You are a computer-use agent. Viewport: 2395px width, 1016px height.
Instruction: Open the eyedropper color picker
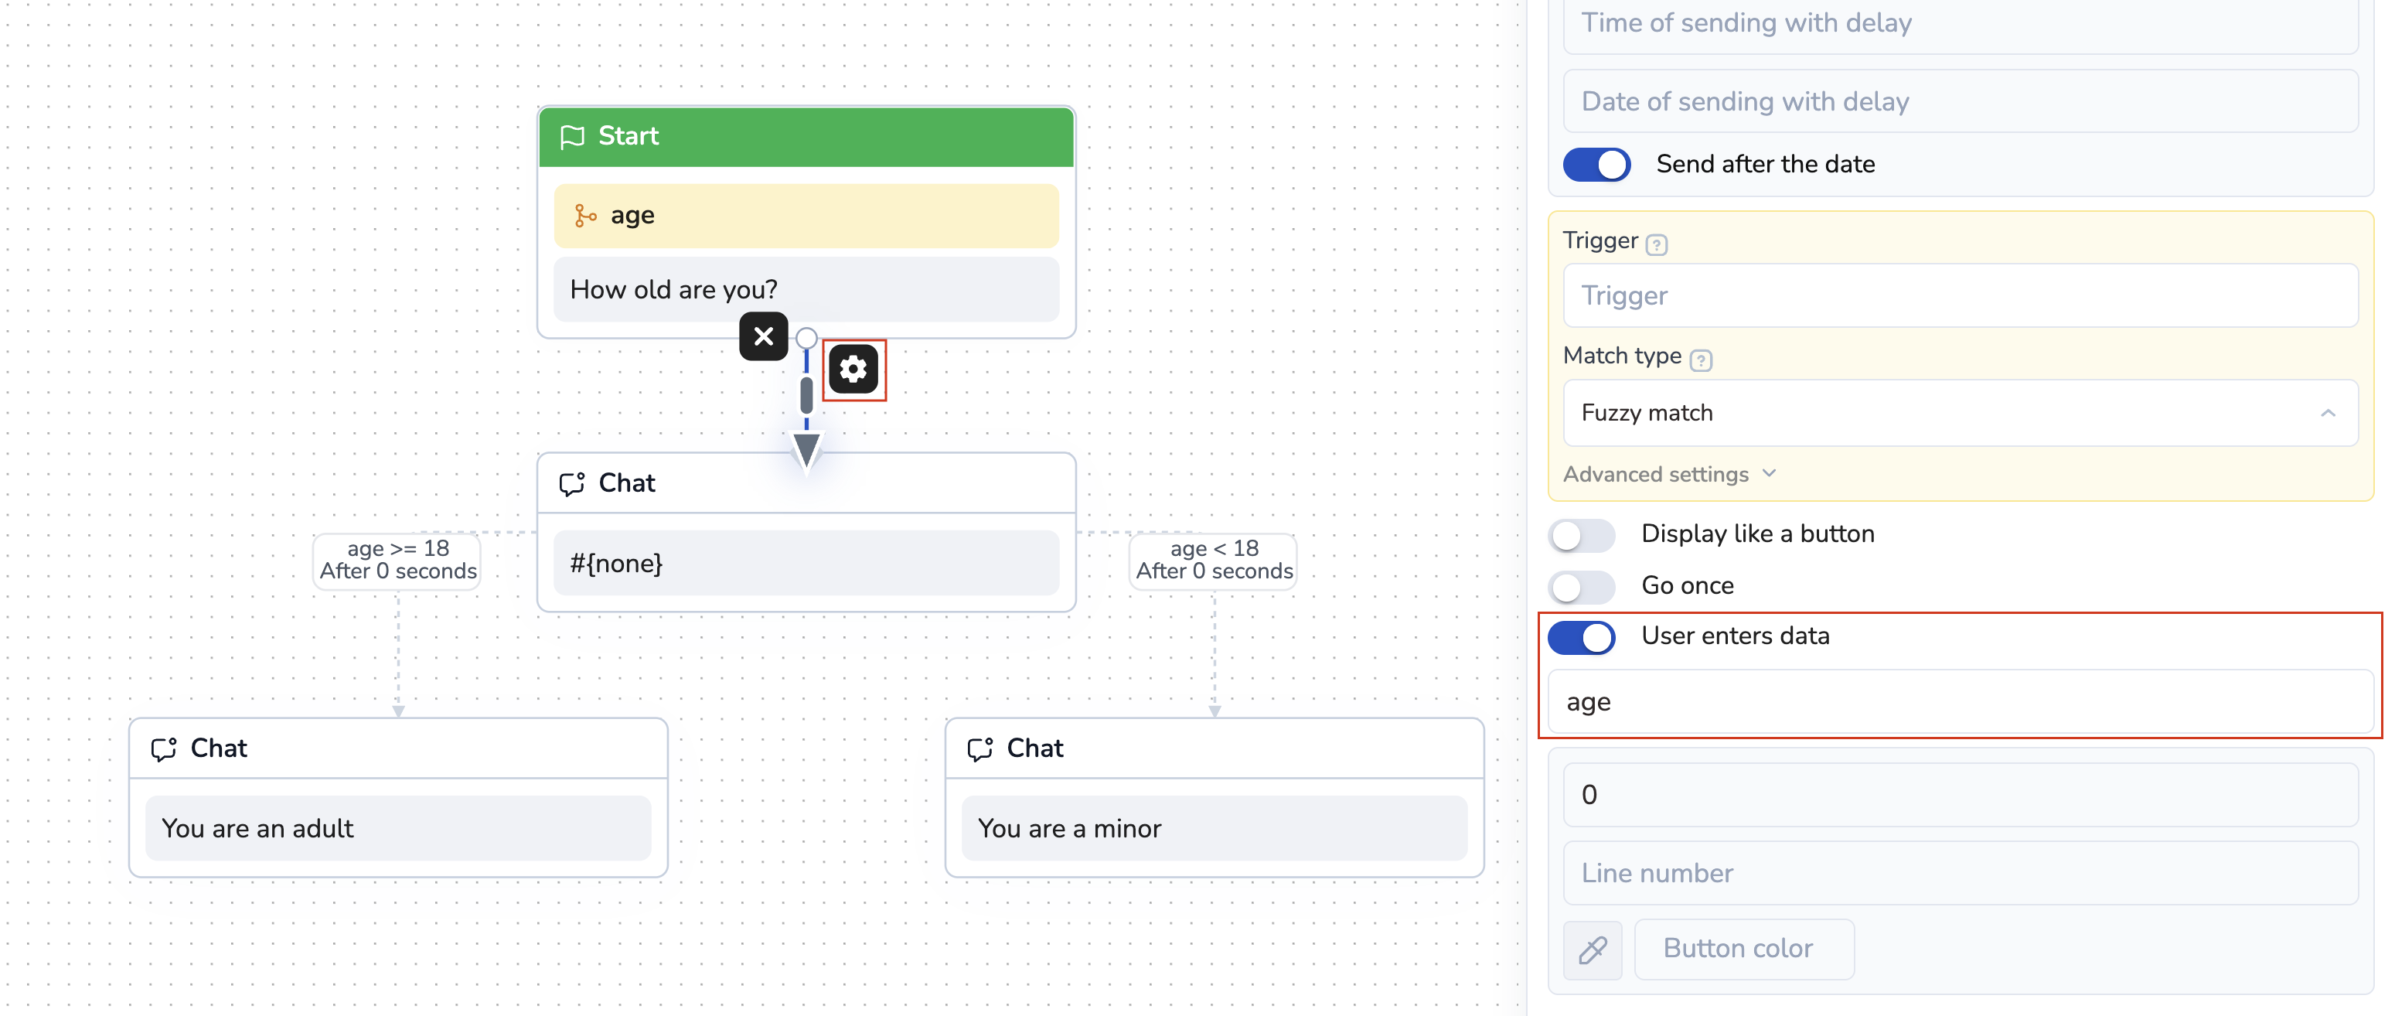pyautogui.click(x=1592, y=948)
